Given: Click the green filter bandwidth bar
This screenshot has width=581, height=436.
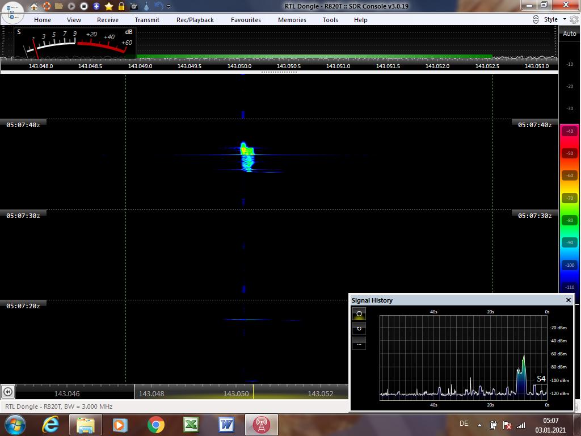Looking at the screenshot, I should point(314,56).
